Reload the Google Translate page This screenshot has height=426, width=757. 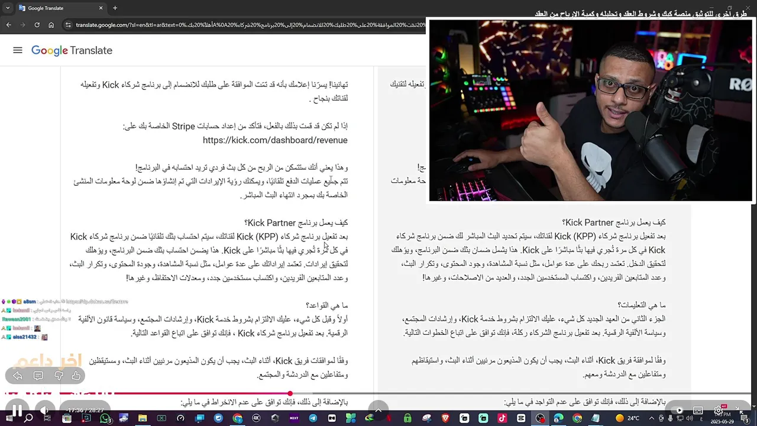pos(37,25)
